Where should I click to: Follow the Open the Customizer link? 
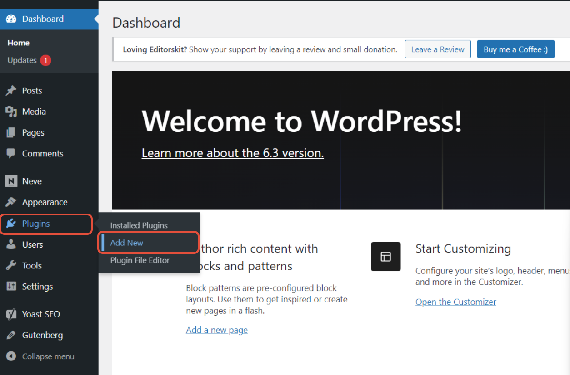click(x=455, y=302)
